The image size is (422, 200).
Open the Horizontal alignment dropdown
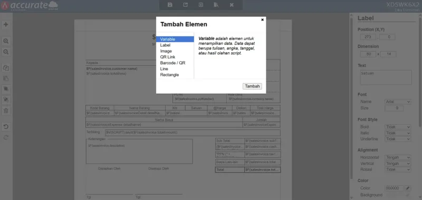tap(398, 157)
